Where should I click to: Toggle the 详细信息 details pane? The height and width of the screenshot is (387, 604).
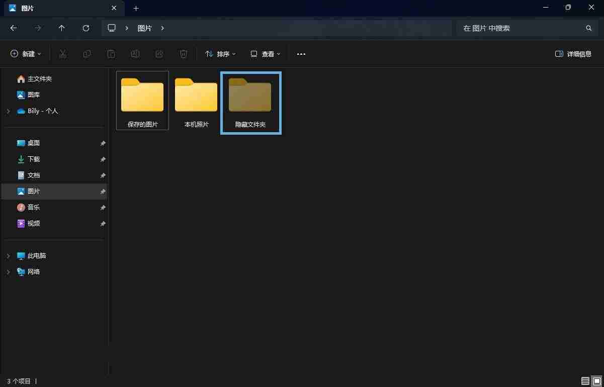tap(573, 54)
